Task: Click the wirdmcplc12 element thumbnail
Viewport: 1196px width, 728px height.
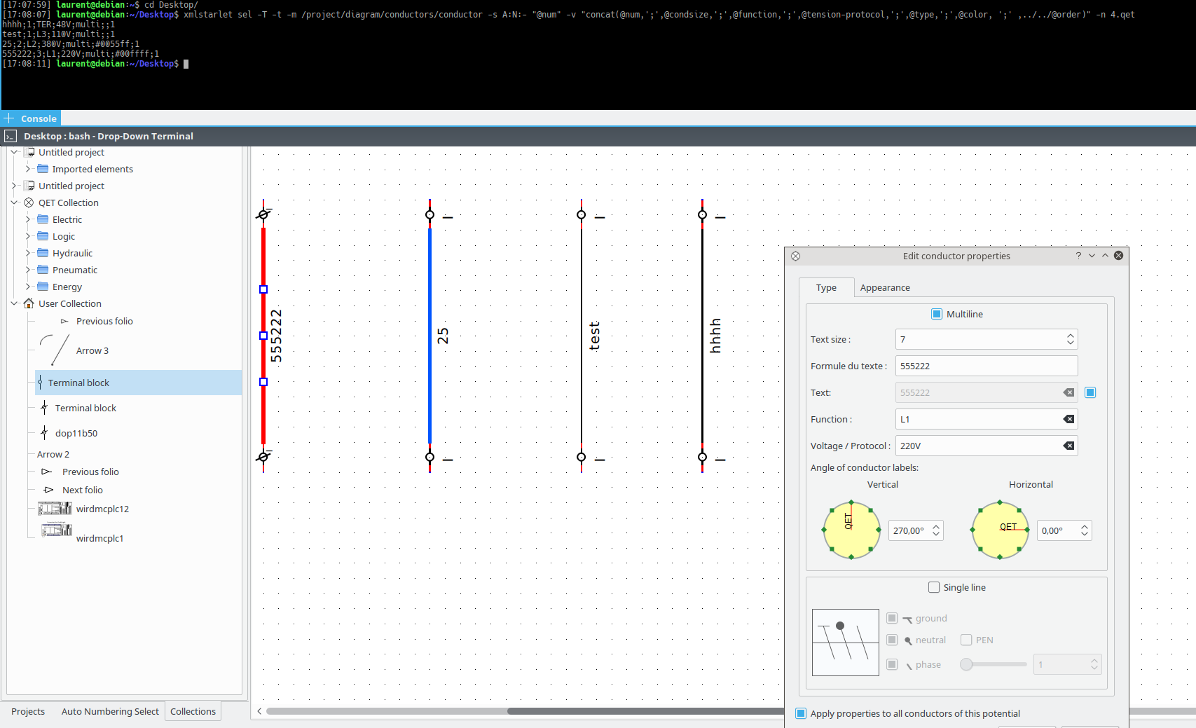Action: point(55,509)
